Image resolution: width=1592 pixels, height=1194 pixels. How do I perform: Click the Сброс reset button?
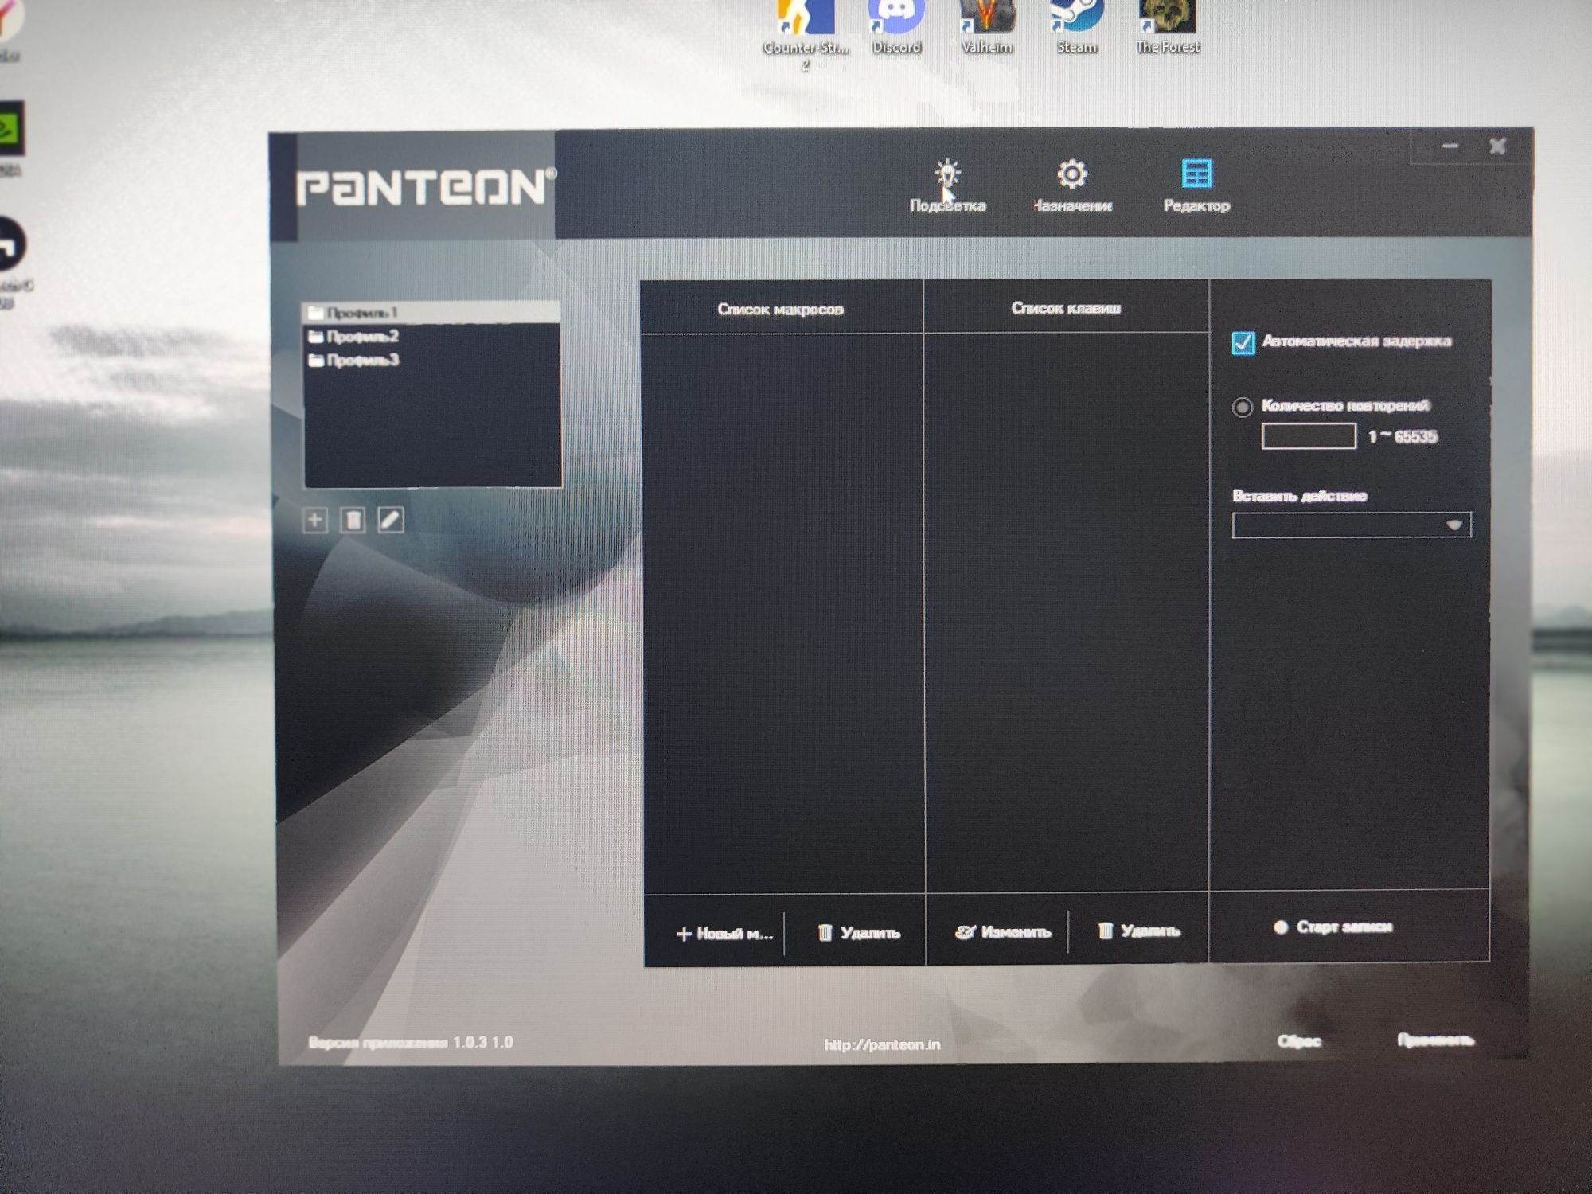[1299, 1041]
